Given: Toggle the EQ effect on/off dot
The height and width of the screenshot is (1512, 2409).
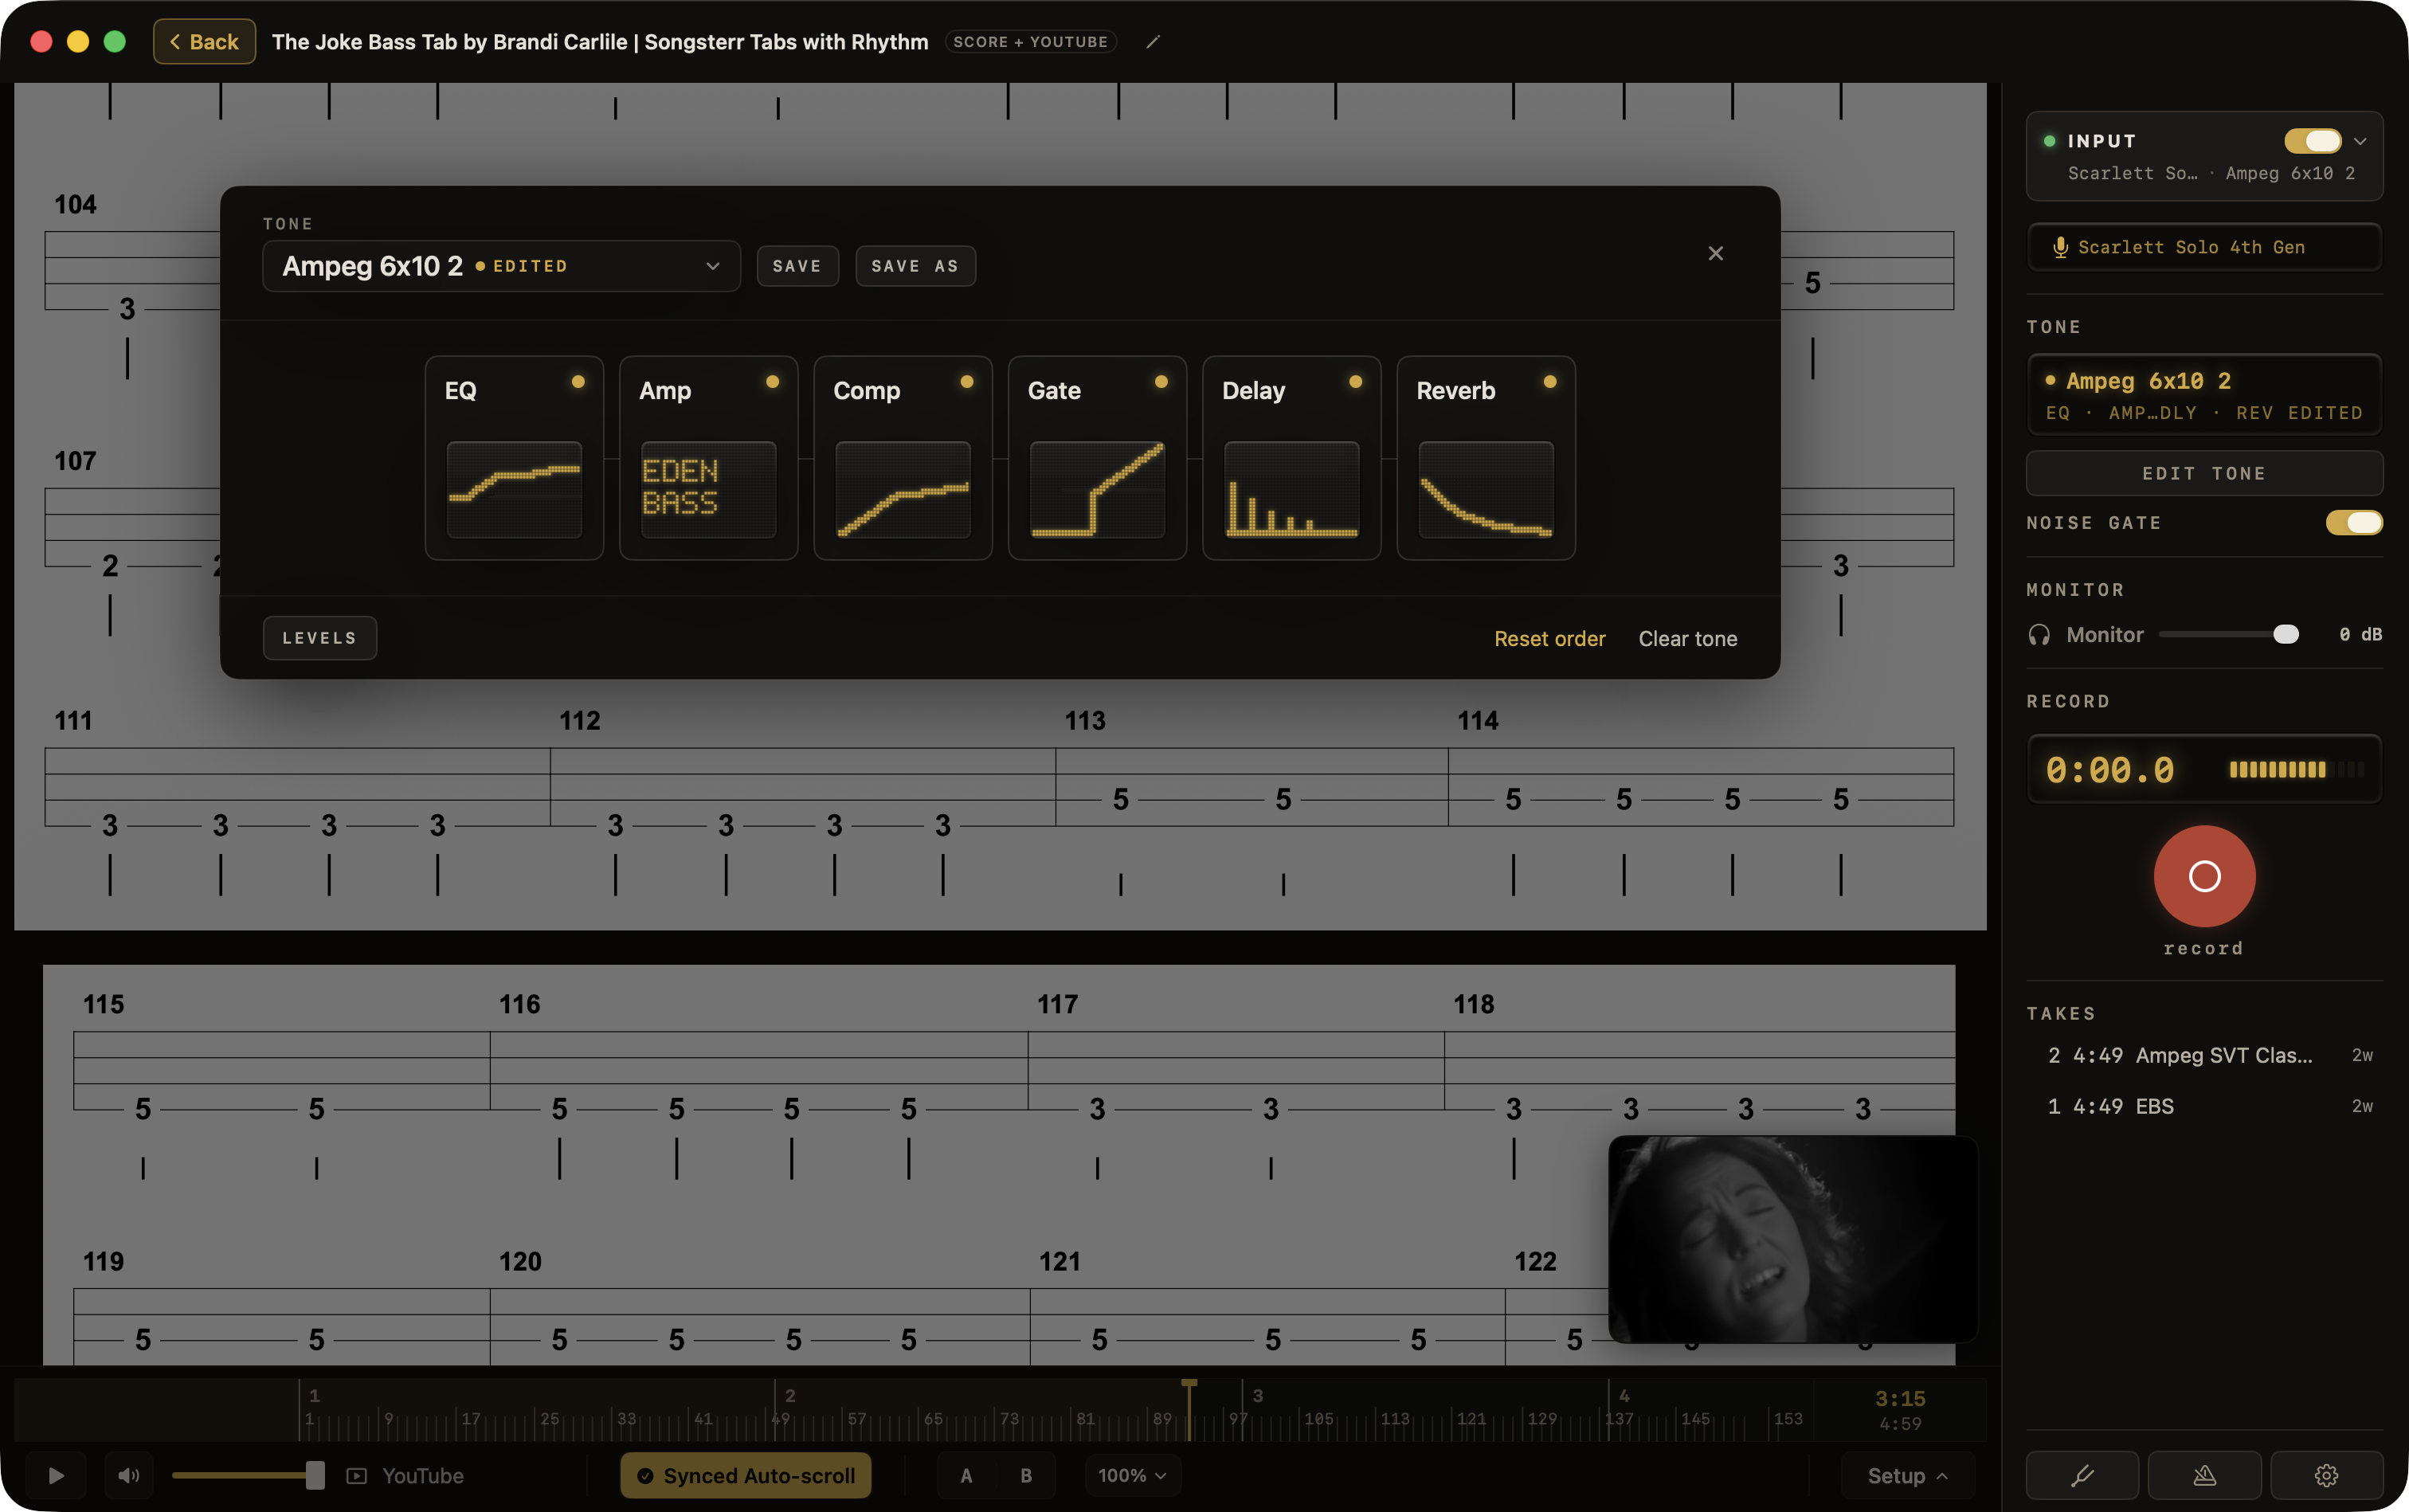Looking at the screenshot, I should (x=578, y=381).
